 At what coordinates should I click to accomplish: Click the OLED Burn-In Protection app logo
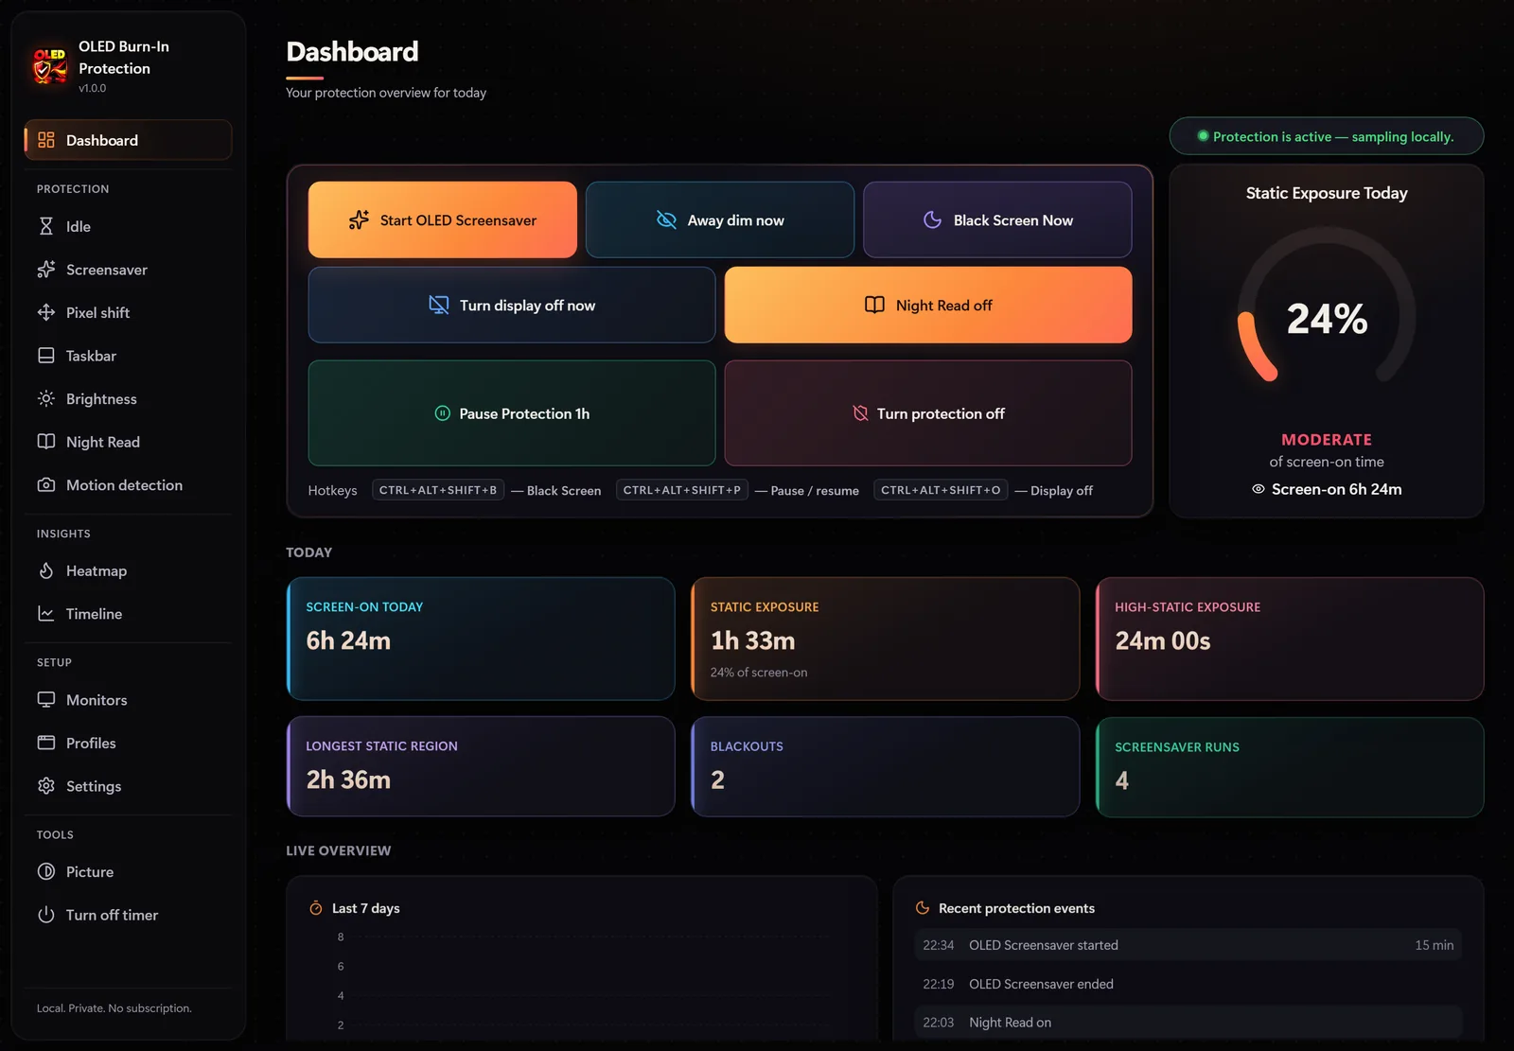pyautogui.click(x=50, y=66)
